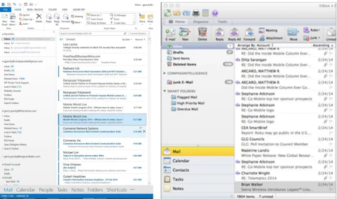
Task: Open the By Date sort dropdown
Action: pos(127,40)
